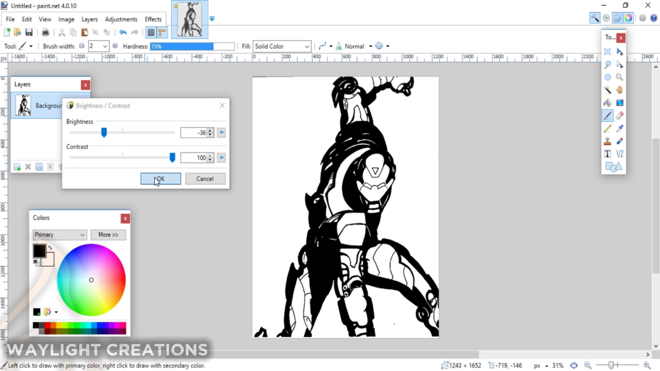Open the Tool chooser dropdown arrow

point(31,46)
